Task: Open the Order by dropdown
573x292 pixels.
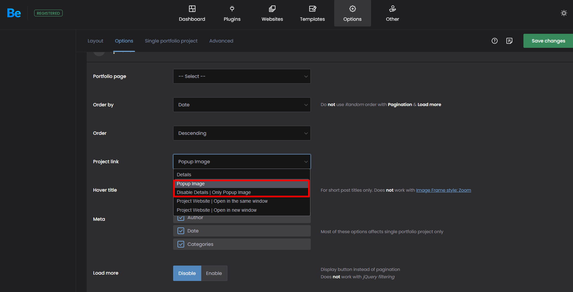Action: pos(242,105)
